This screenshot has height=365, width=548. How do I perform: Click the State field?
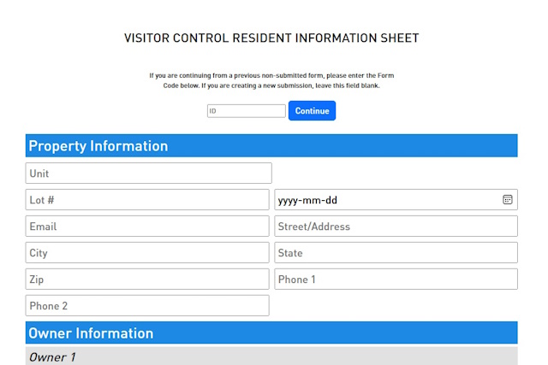tap(396, 253)
